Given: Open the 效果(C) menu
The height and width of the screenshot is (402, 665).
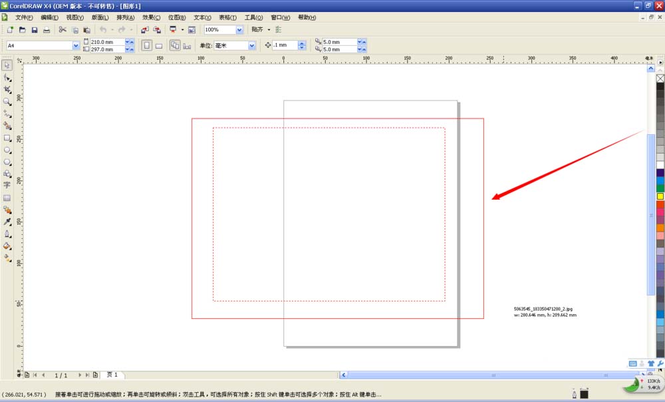Looking at the screenshot, I should coord(152,17).
